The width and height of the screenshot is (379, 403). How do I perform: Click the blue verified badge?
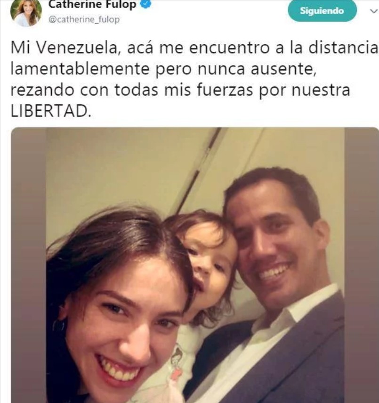click(x=146, y=4)
